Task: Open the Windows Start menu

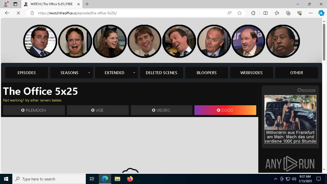Action: [6, 179]
